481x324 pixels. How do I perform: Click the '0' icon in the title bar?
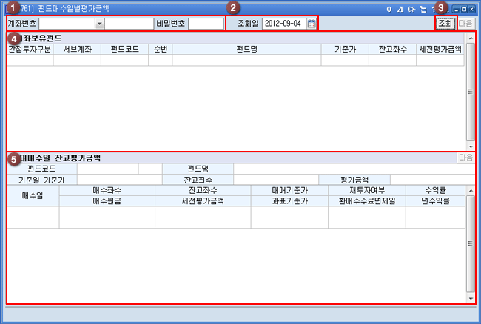click(x=389, y=9)
